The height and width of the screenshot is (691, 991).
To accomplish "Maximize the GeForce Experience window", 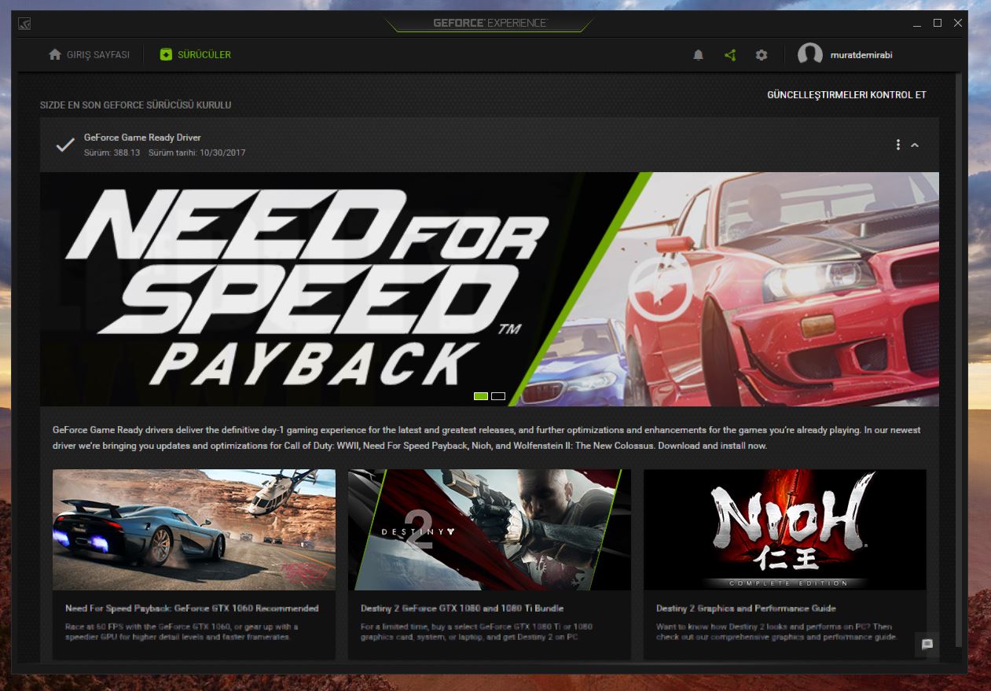I will pyautogui.click(x=938, y=23).
